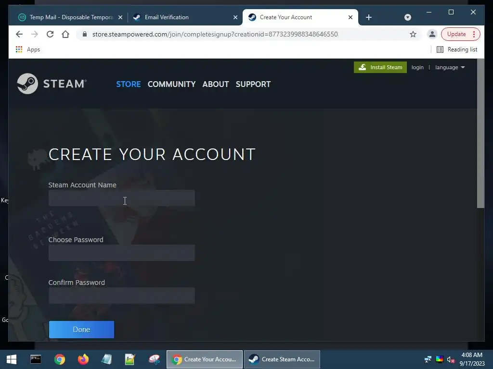Viewport: 493px width, 369px height.
Task: Close the Email Verification tab
Action: (235, 17)
